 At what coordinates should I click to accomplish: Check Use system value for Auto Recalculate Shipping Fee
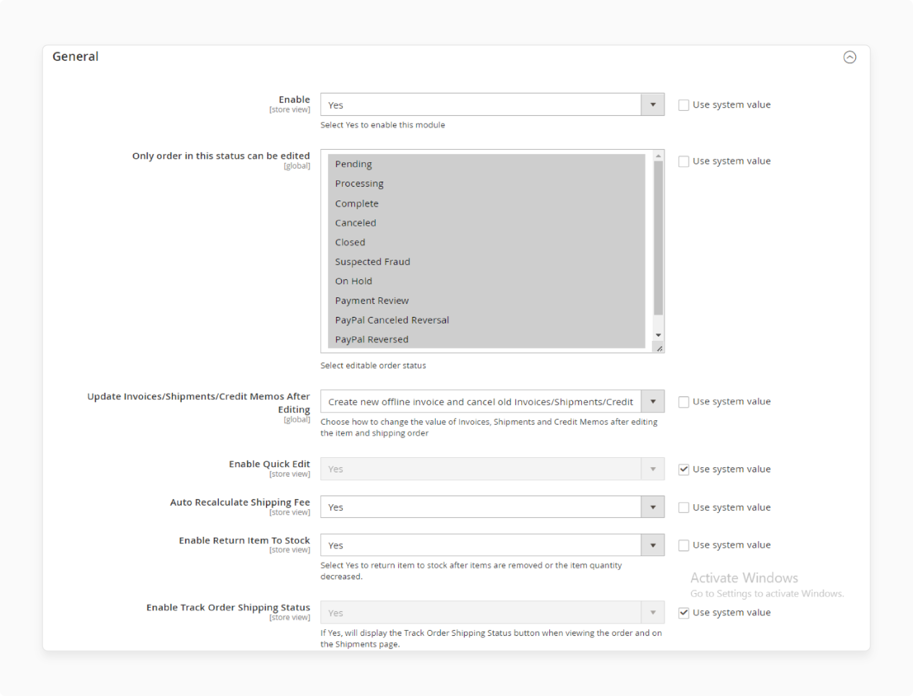click(x=683, y=507)
